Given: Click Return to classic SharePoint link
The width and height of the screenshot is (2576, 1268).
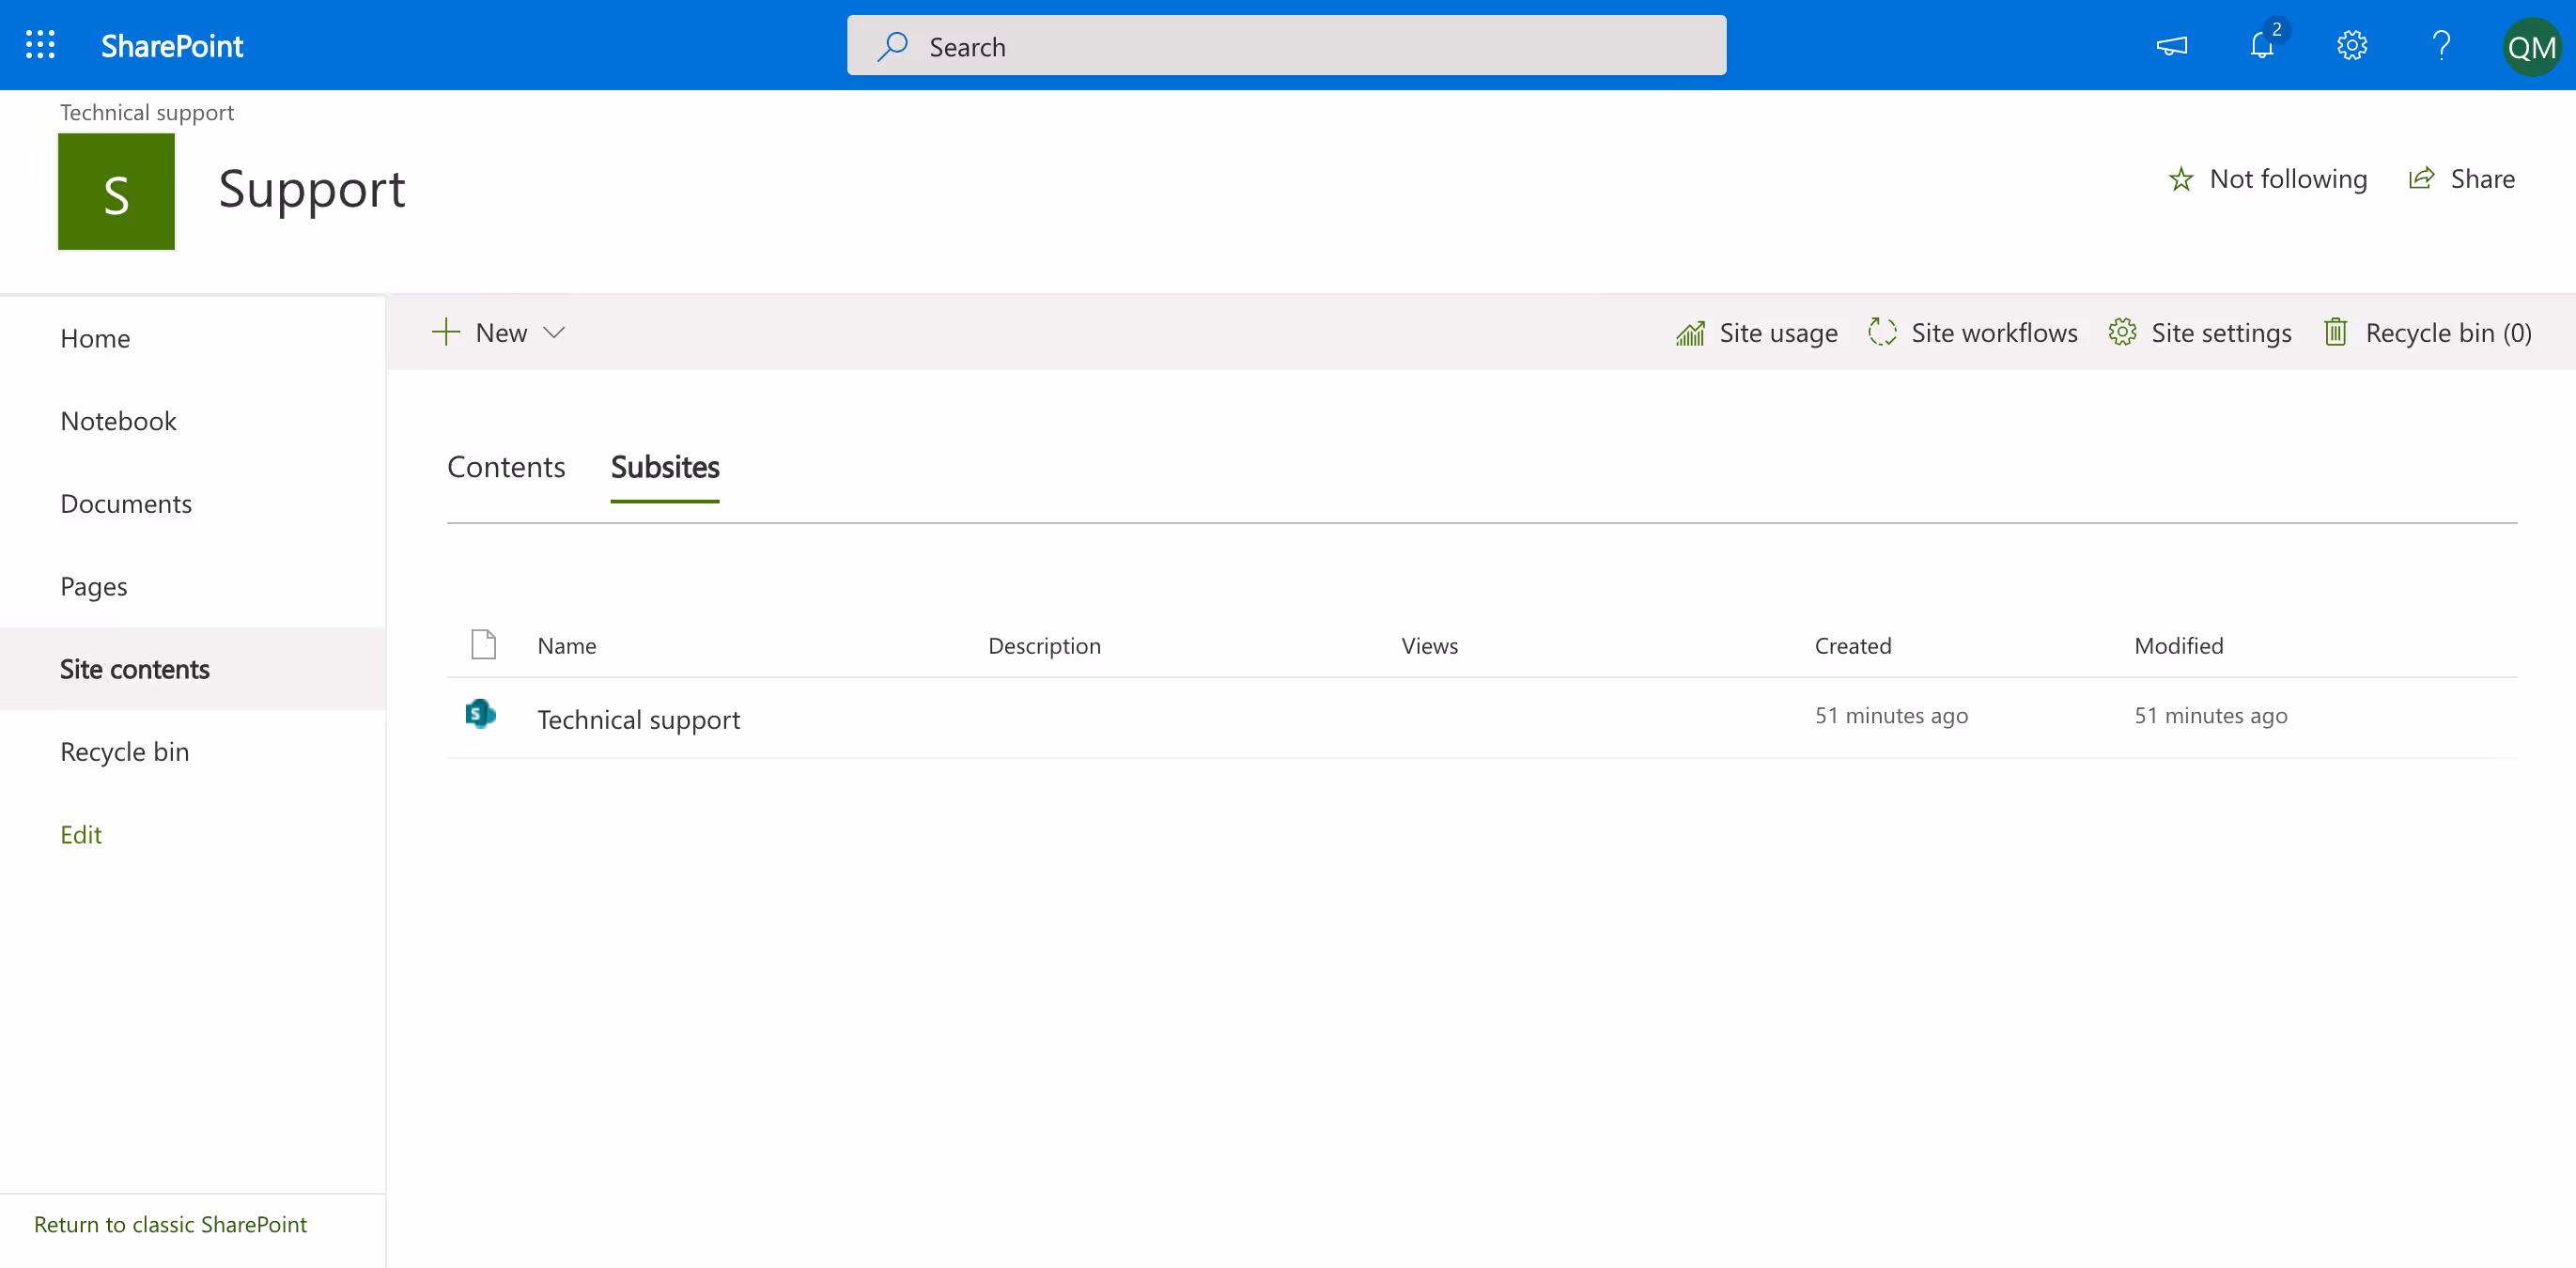Looking at the screenshot, I should 170,1225.
